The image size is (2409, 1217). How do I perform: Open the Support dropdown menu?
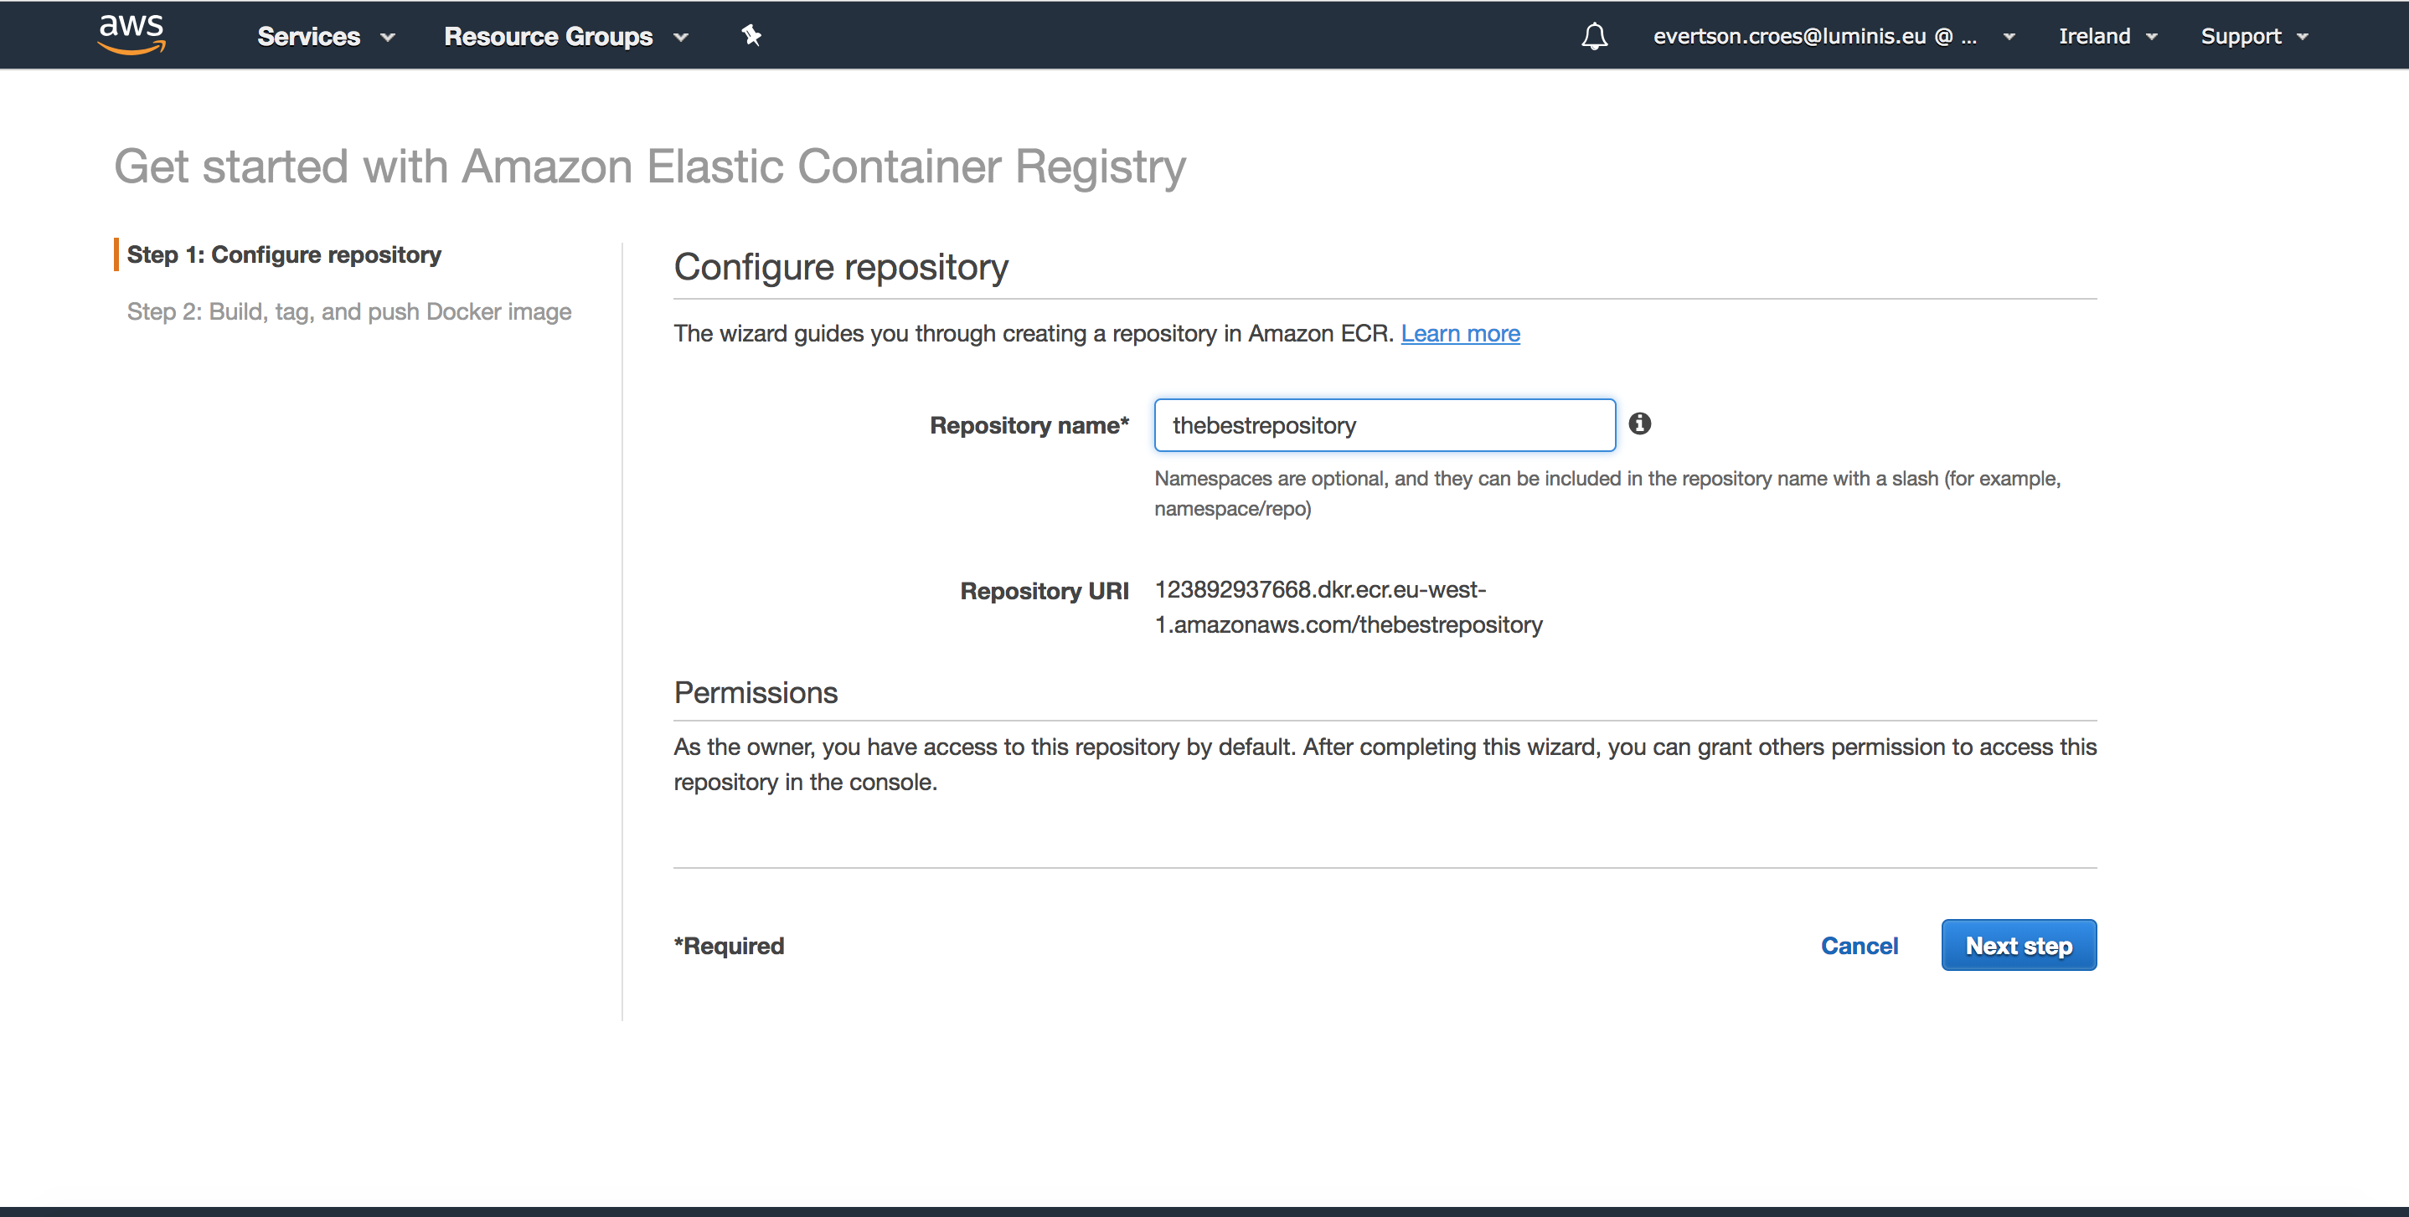click(x=2254, y=37)
